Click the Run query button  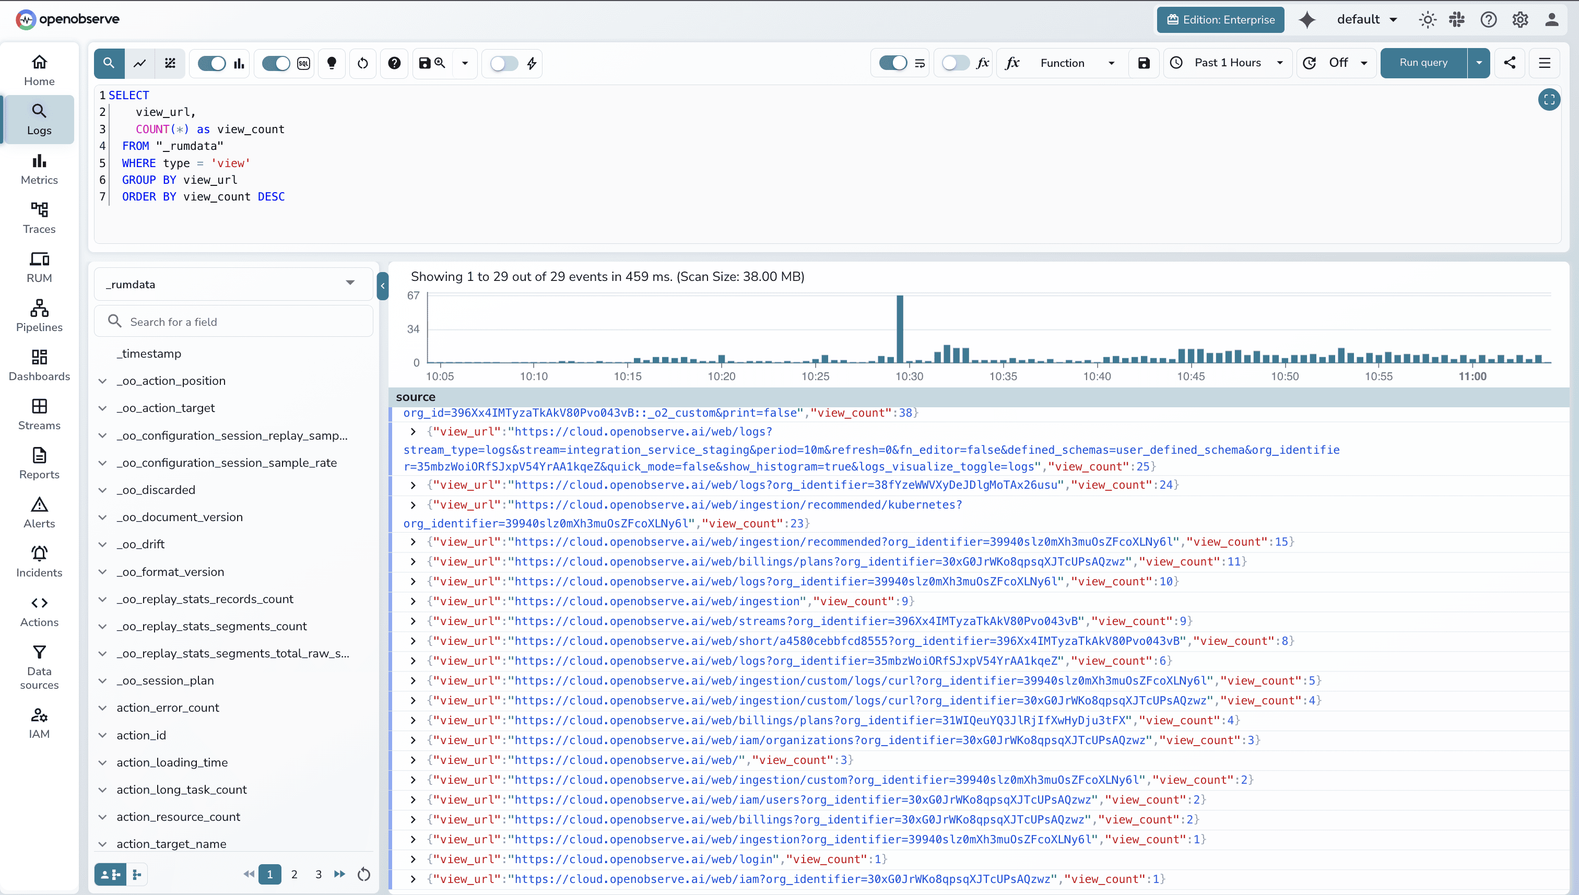(x=1423, y=63)
